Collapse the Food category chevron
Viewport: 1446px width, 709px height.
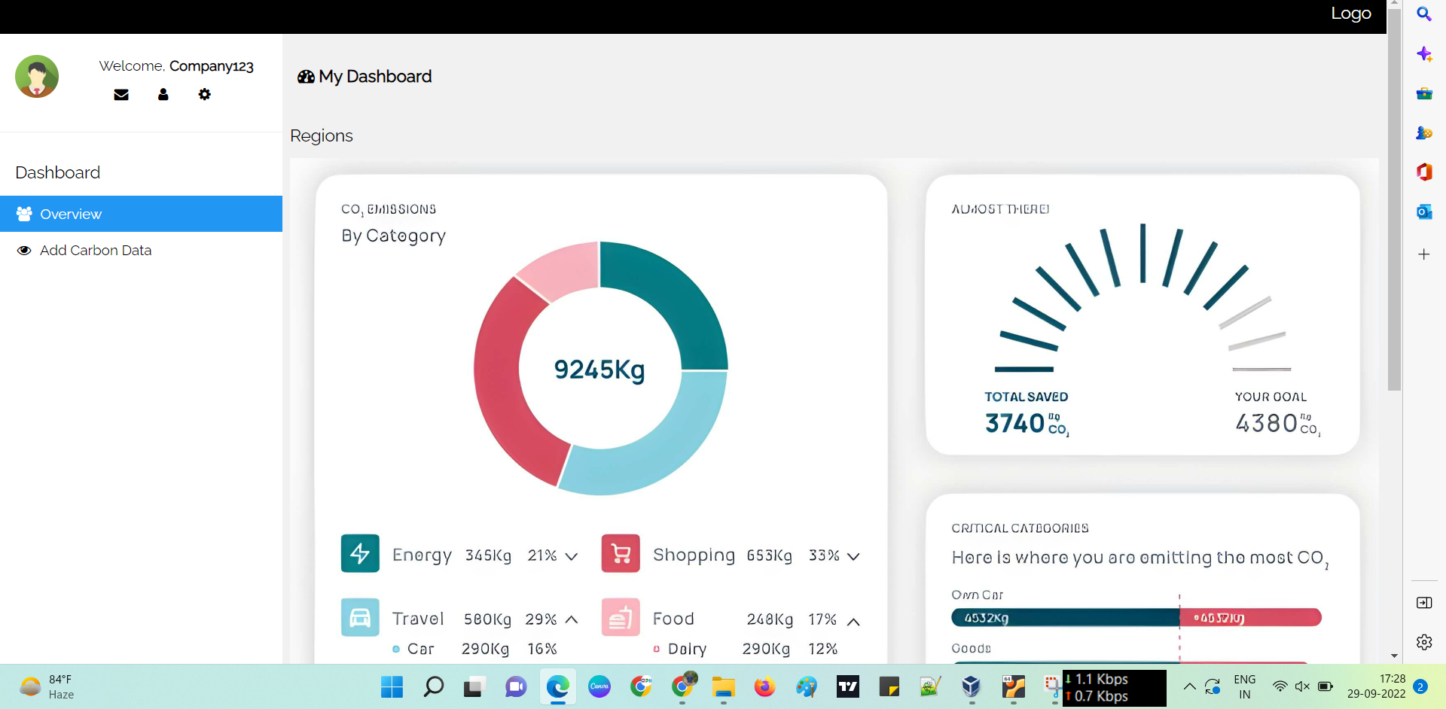853,622
